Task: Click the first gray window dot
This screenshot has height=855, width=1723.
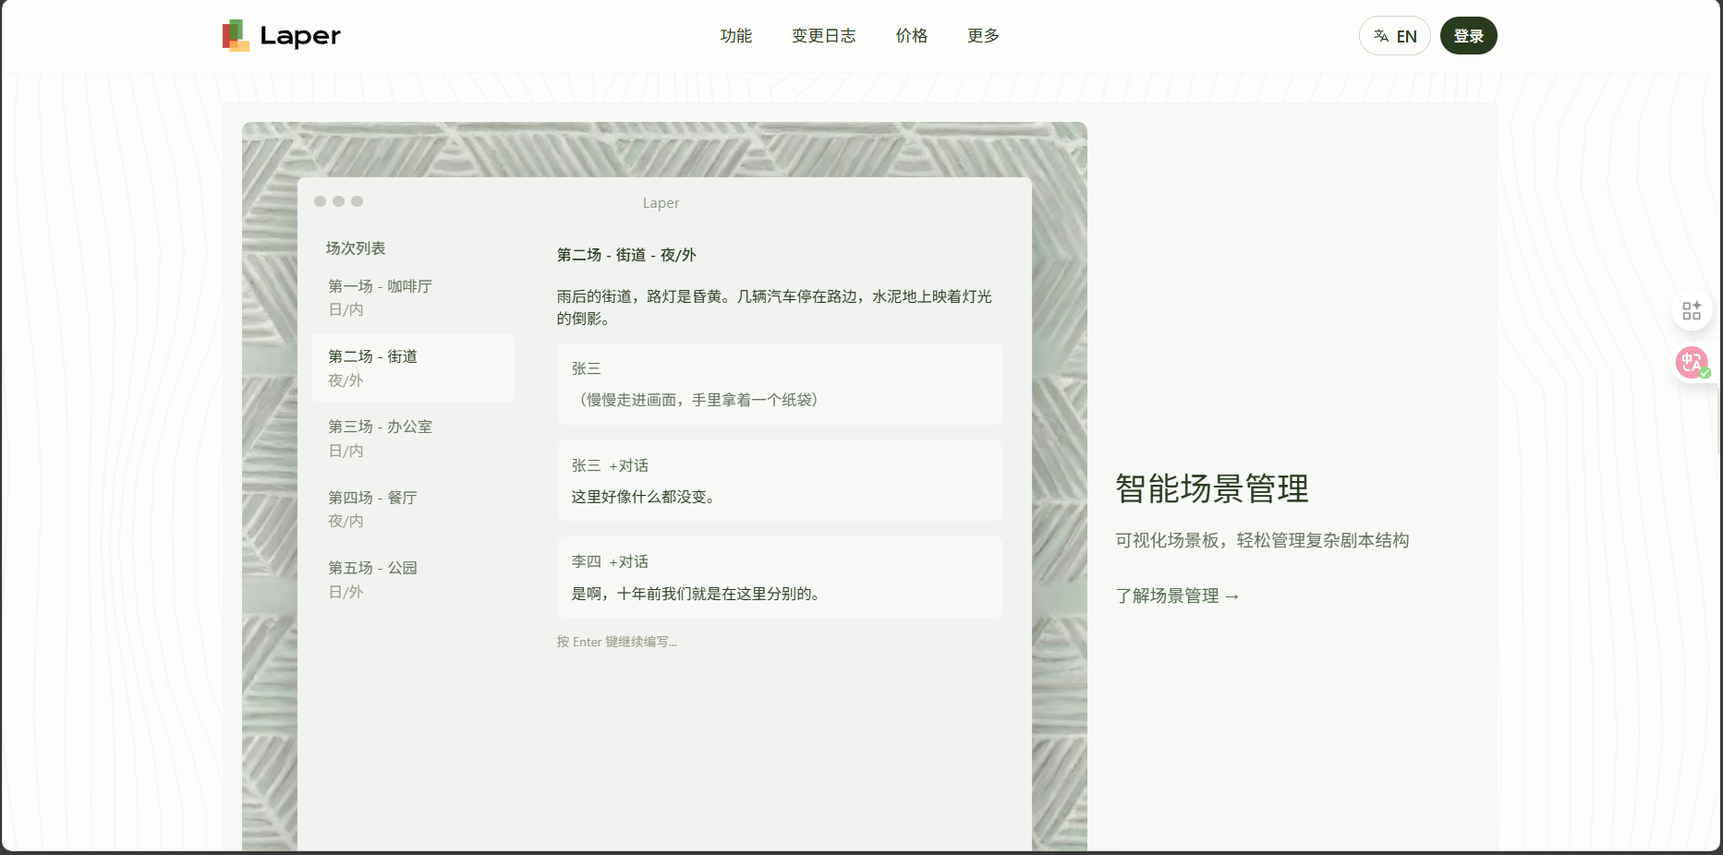Action: 320,201
